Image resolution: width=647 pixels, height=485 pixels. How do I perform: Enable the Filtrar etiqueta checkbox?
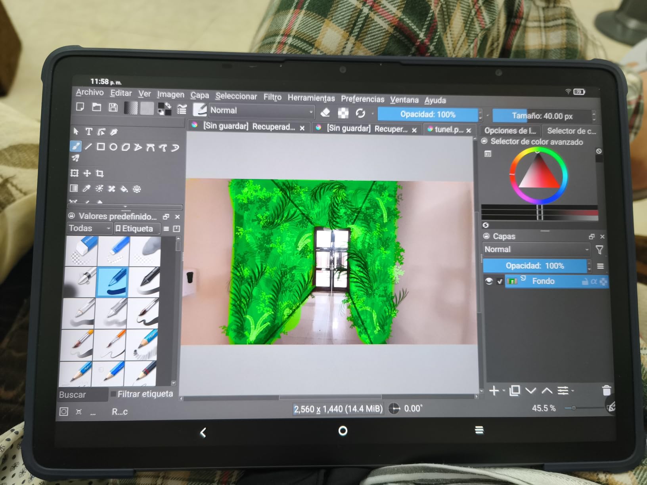pos(114,393)
